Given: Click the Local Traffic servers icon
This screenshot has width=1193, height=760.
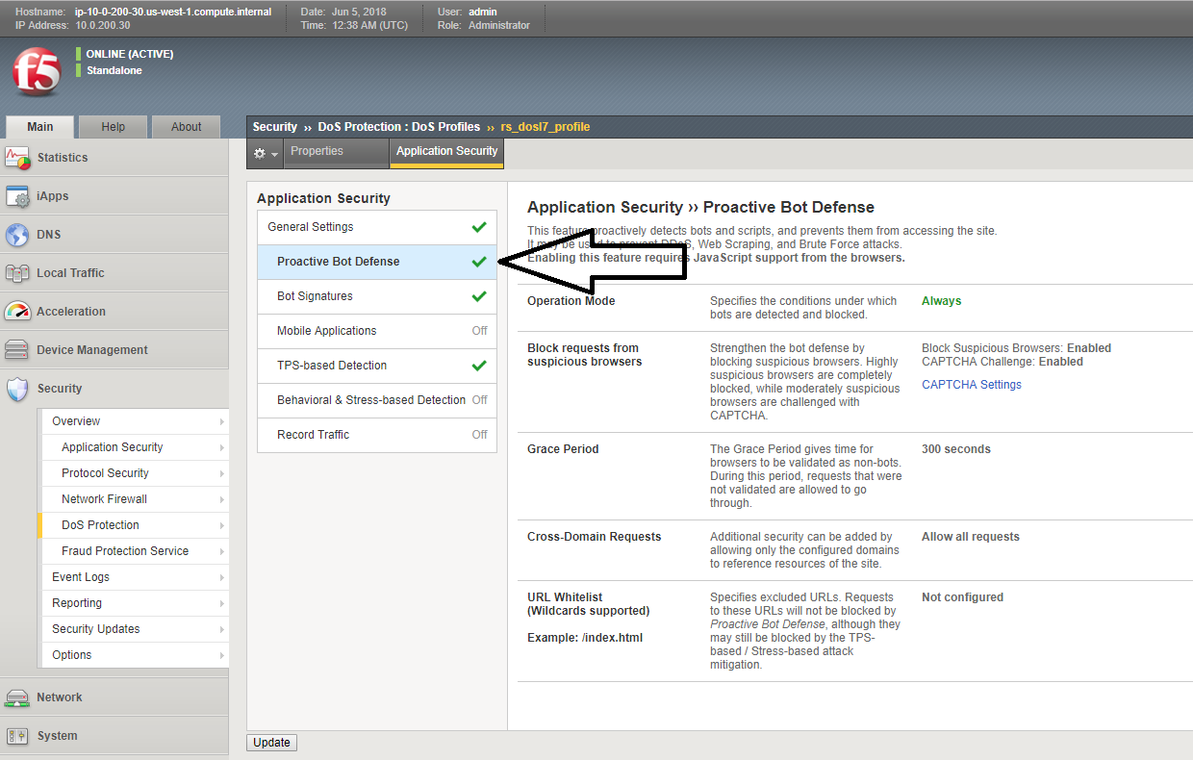Looking at the screenshot, I should pyautogui.click(x=18, y=273).
